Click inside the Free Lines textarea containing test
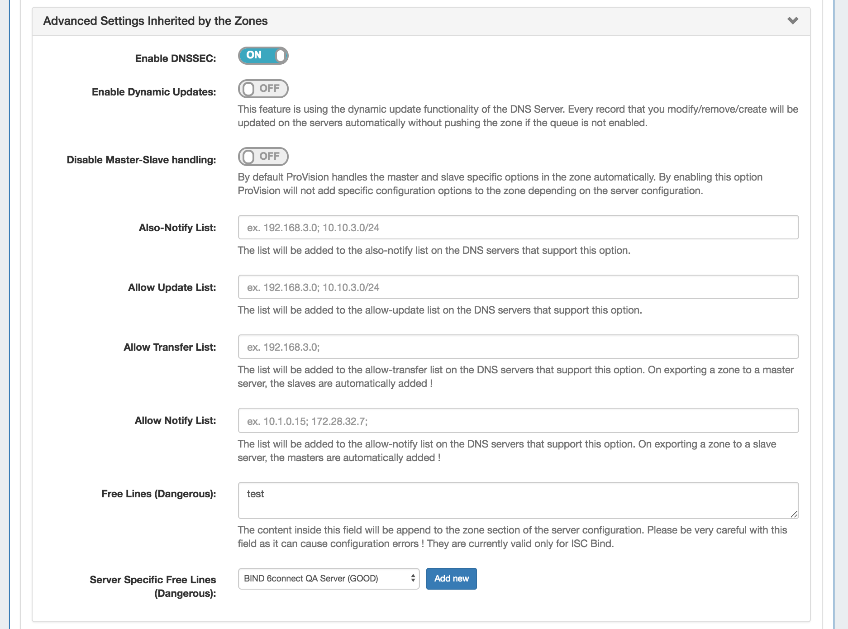This screenshot has width=848, height=629. click(518, 500)
